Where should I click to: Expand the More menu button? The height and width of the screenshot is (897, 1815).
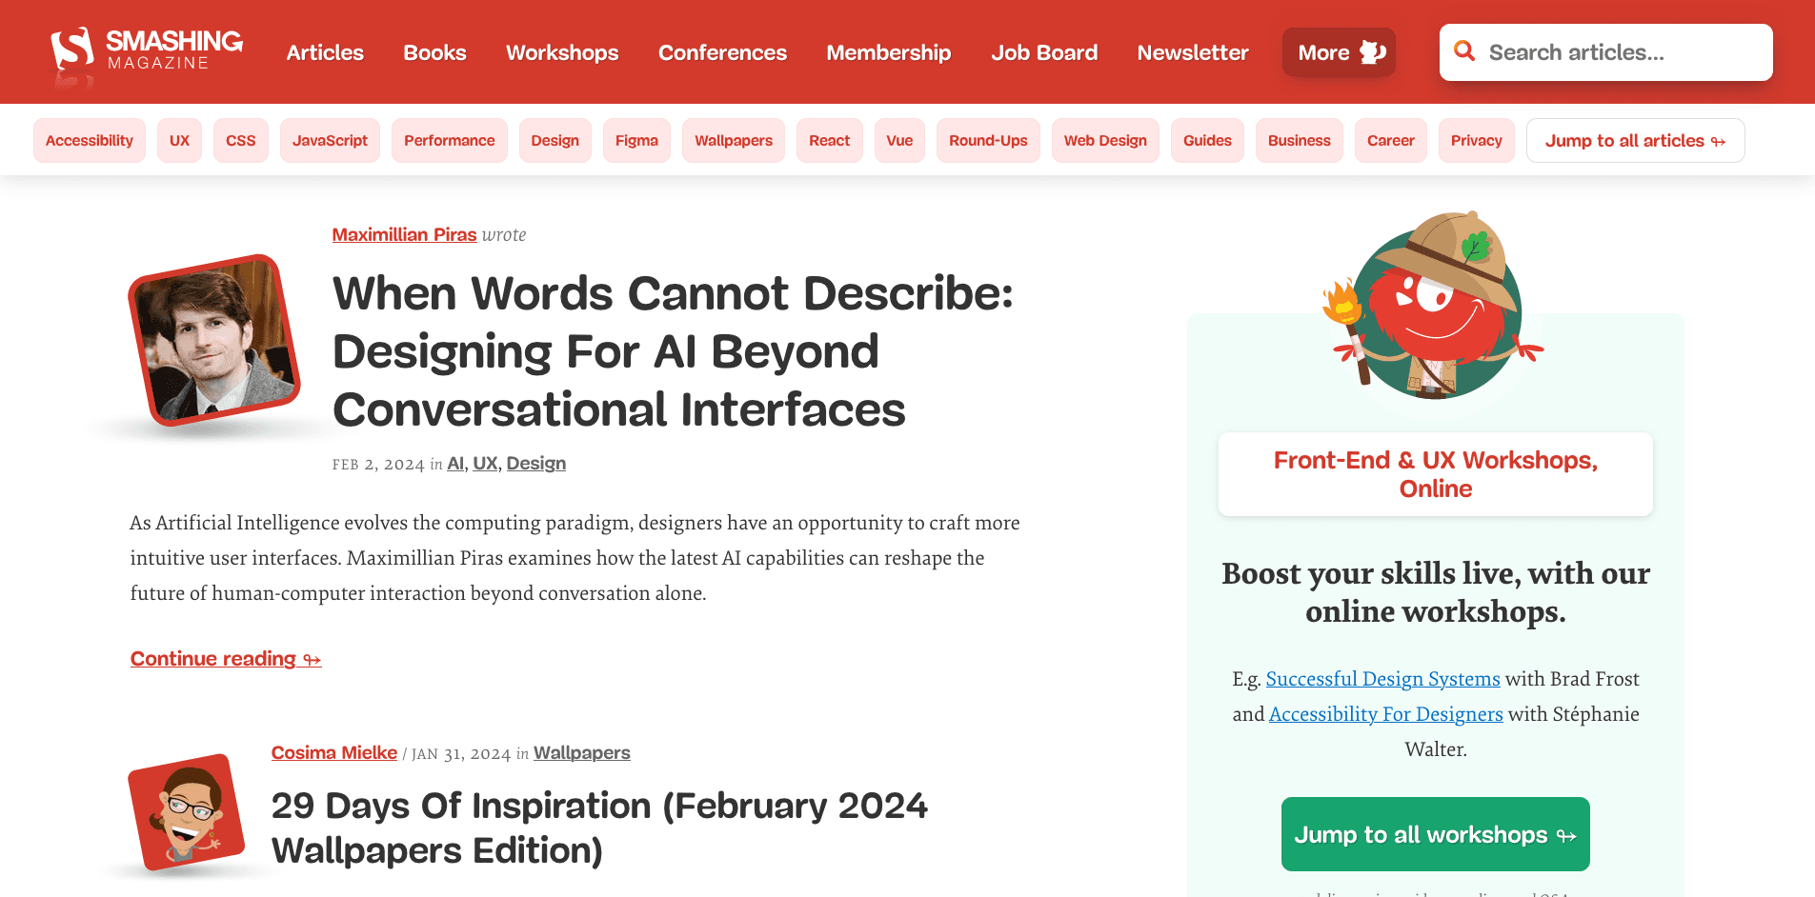[x=1339, y=52]
